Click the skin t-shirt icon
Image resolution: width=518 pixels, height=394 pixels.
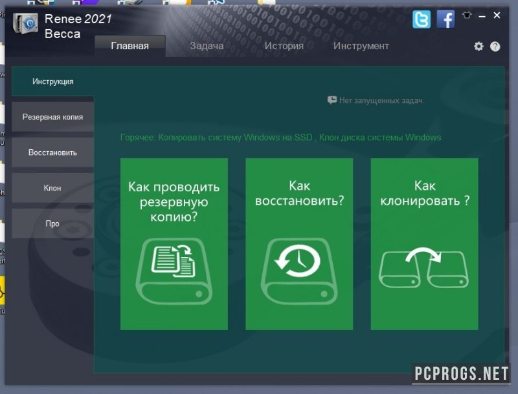point(467,15)
